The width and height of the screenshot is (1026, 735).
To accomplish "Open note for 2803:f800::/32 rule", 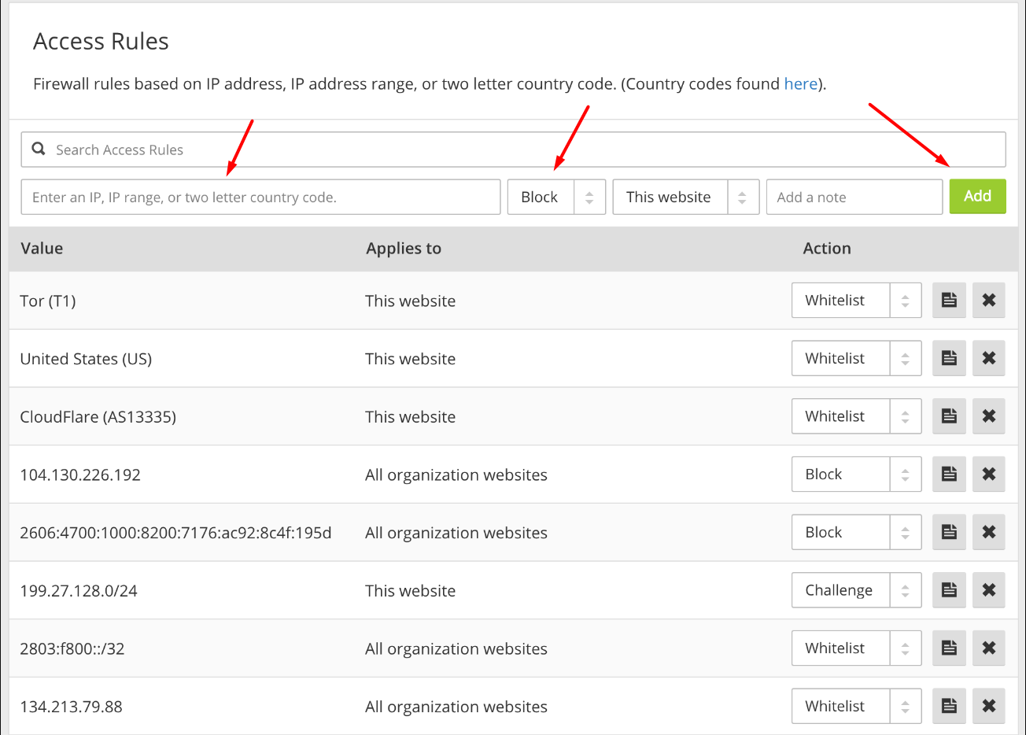I will 949,648.
